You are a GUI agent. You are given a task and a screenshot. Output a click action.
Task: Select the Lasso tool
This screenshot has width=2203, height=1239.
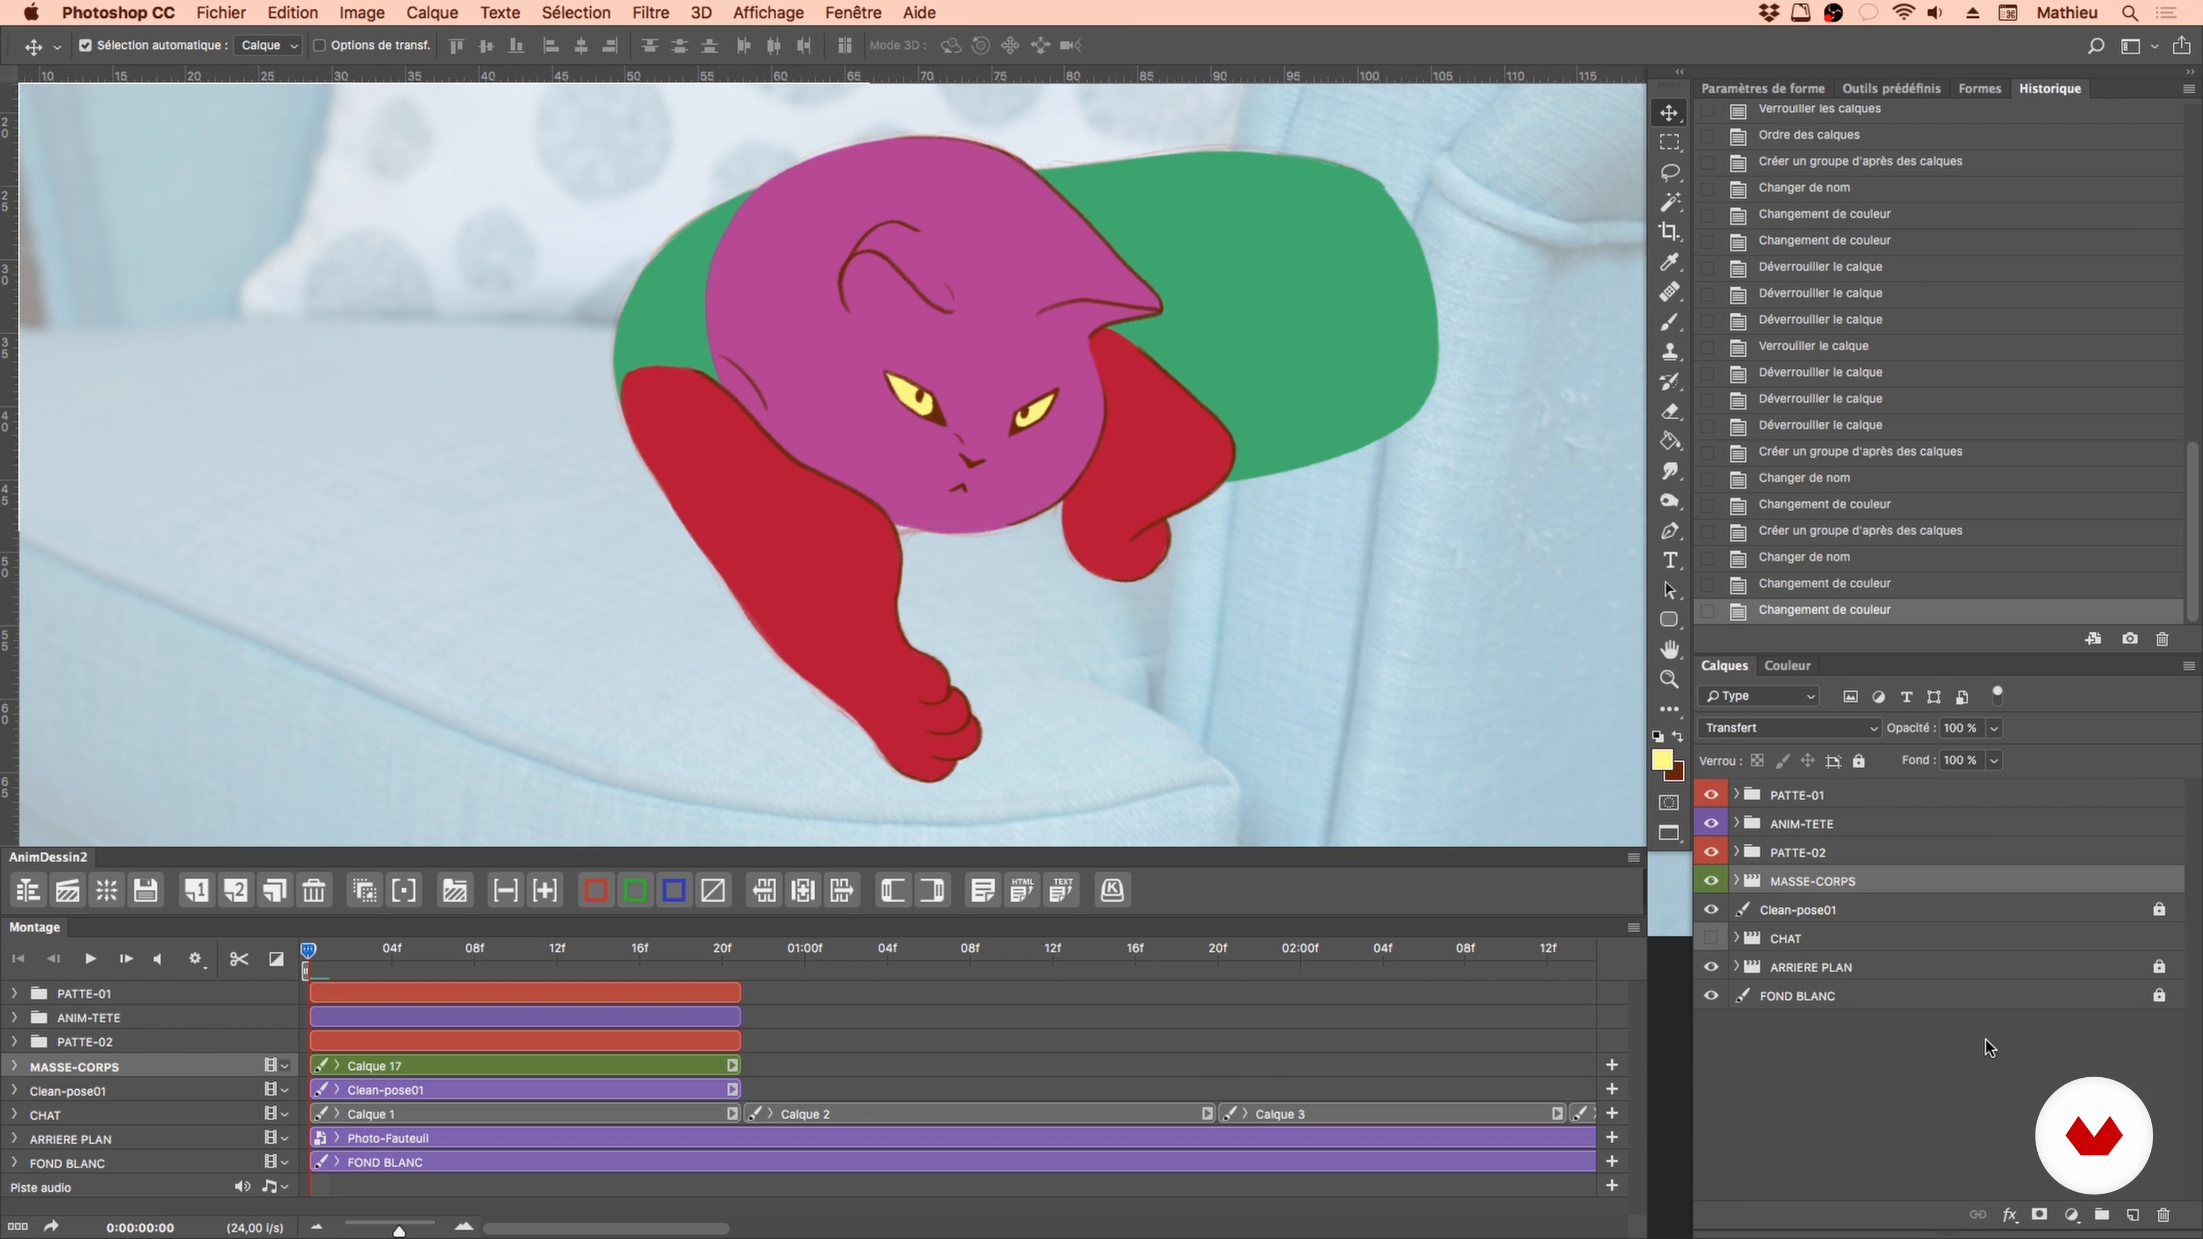tap(1669, 173)
